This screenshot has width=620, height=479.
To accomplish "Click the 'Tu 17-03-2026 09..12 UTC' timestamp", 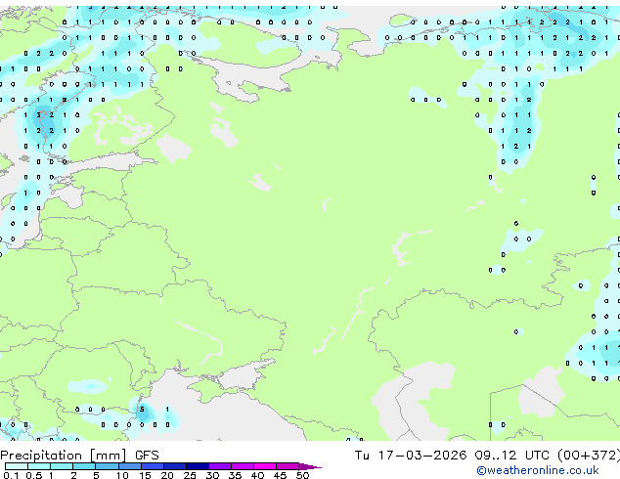I will tap(454, 455).
